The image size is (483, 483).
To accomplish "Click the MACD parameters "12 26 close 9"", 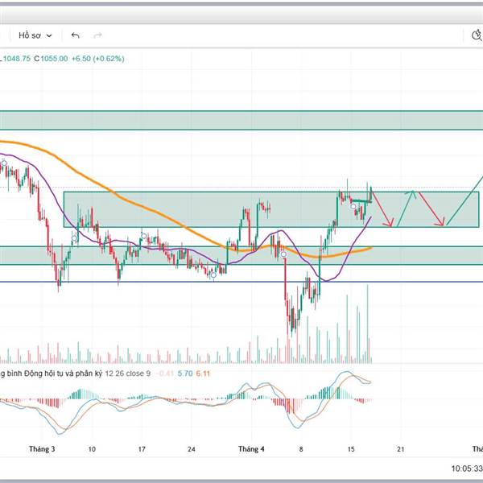I will 128,374.
